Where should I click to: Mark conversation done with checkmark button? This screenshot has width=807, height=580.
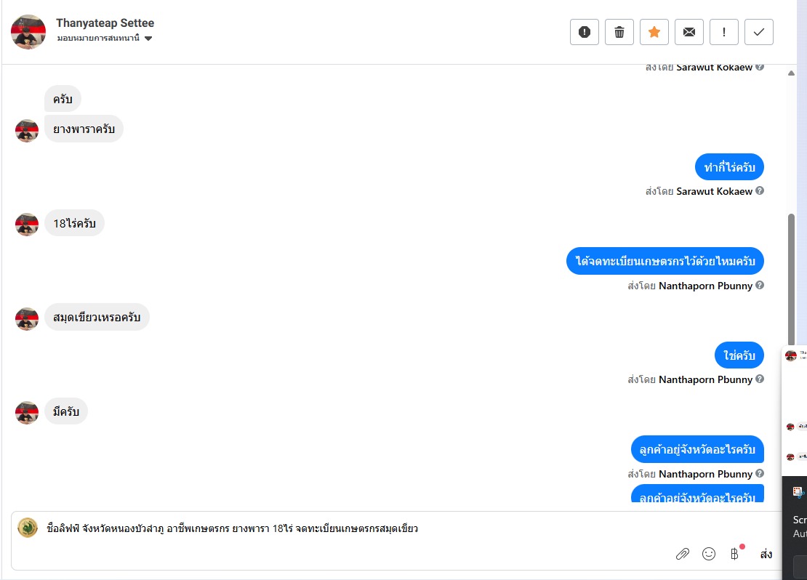758,32
